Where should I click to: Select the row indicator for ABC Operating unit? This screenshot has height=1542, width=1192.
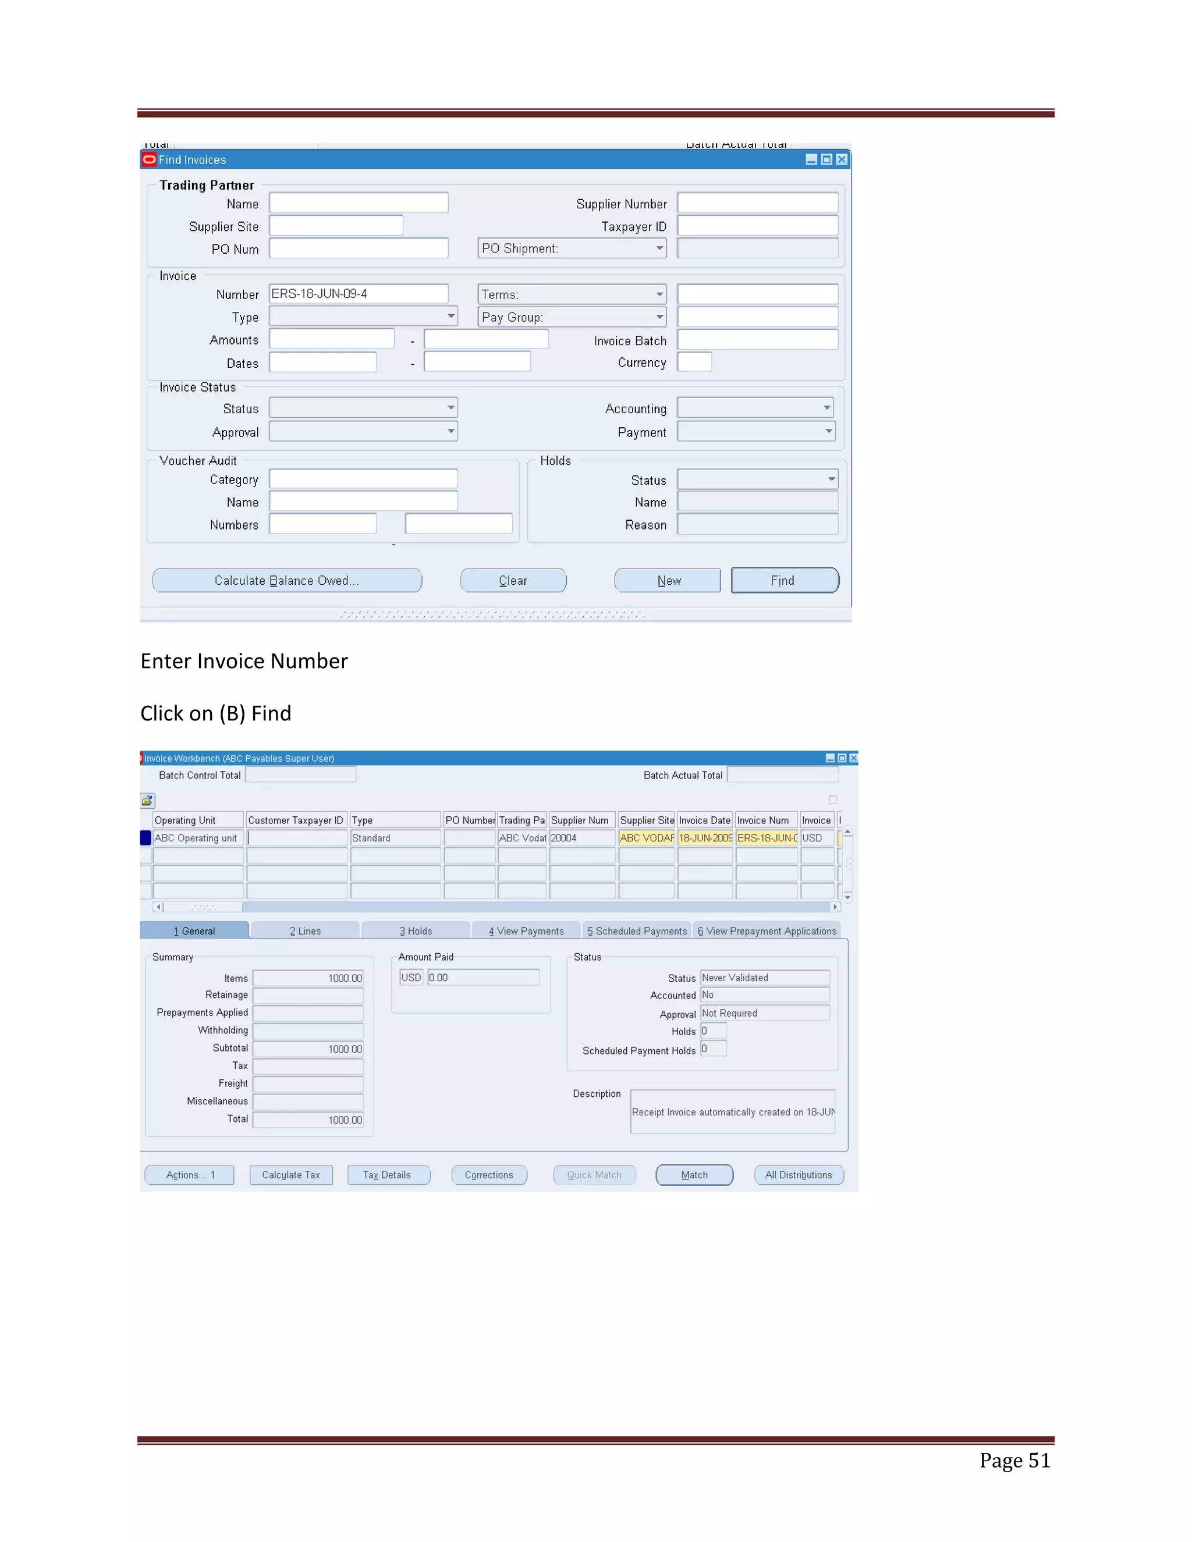[146, 838]
